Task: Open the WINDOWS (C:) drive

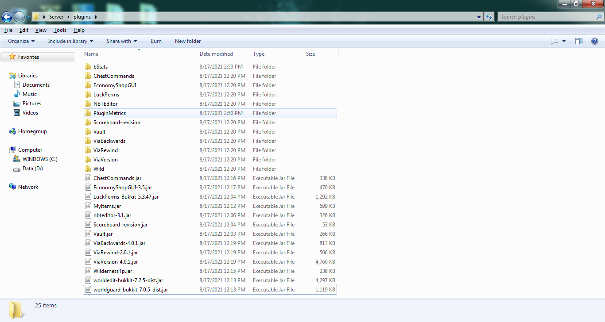Action: 40,159
